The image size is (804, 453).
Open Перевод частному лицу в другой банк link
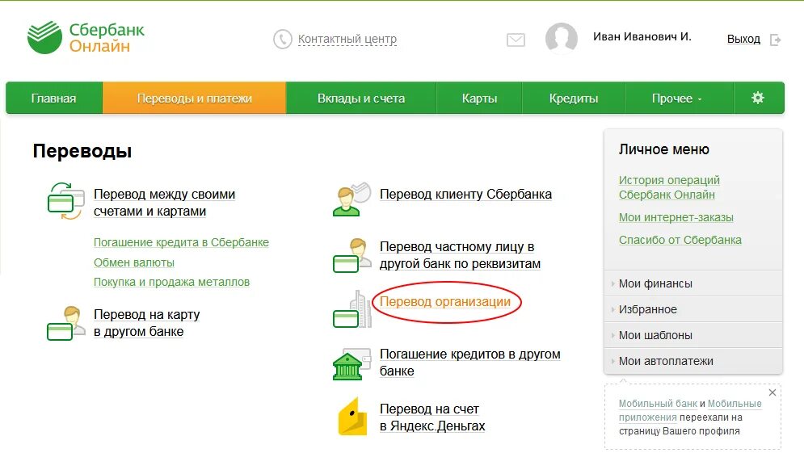click(x=460, y=255)
